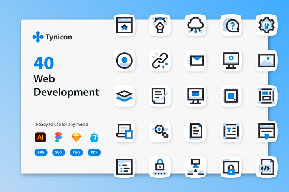Click the browser list window icon

click(125, 167)
